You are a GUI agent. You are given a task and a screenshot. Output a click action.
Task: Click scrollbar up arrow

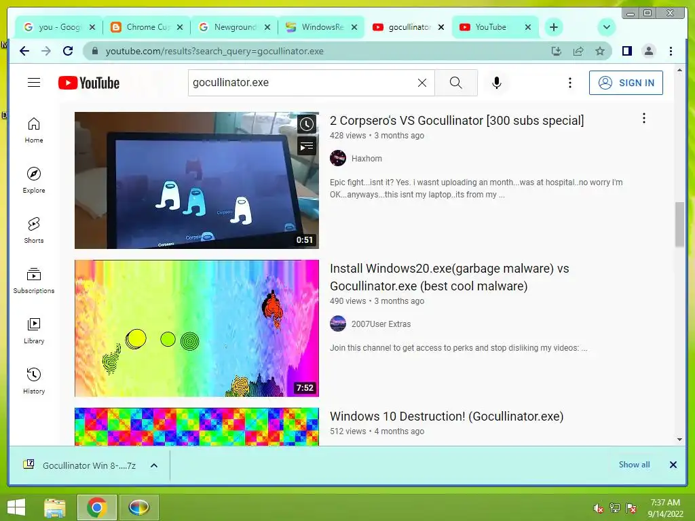679,71
